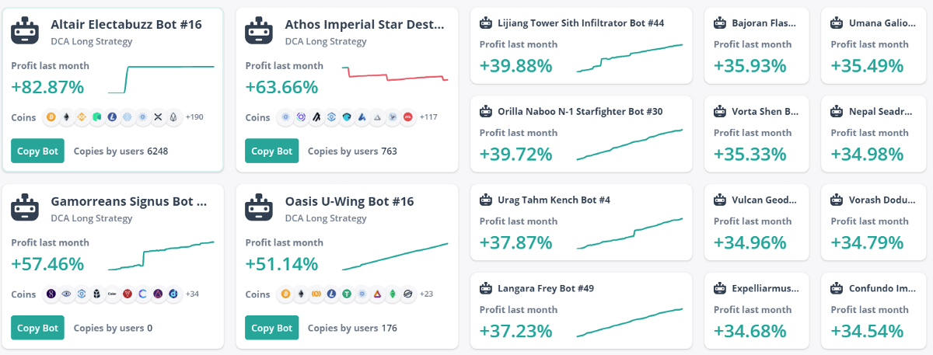
Task: Click the small robot icon beside Urag Tahm Kench
Action: (x=487, y=200)
